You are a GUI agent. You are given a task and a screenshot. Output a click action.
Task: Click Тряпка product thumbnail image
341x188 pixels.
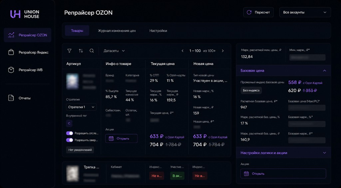[72, 174]
